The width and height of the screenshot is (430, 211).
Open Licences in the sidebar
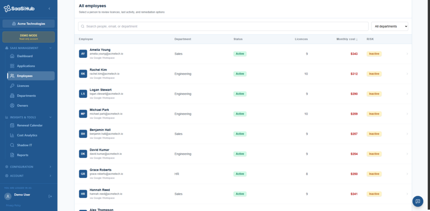[x=31, y=86]
